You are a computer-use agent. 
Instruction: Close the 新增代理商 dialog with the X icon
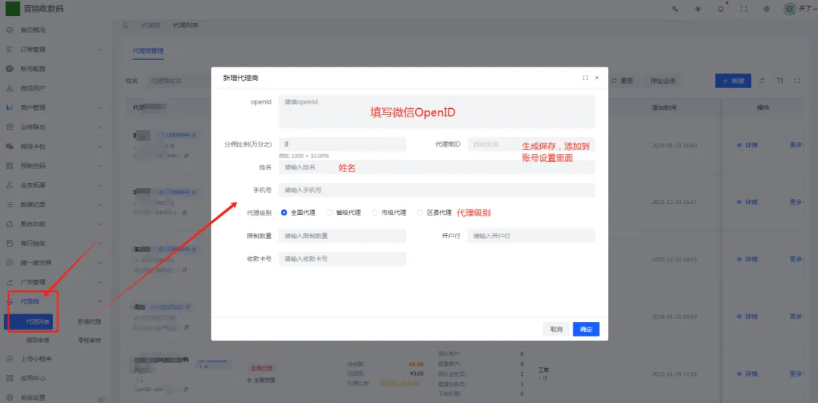coord(597,78)
